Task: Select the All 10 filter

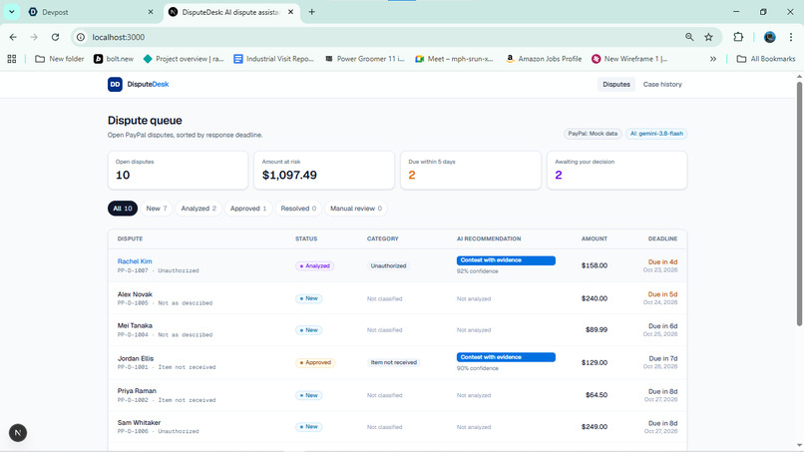Action: coord(123,209)
